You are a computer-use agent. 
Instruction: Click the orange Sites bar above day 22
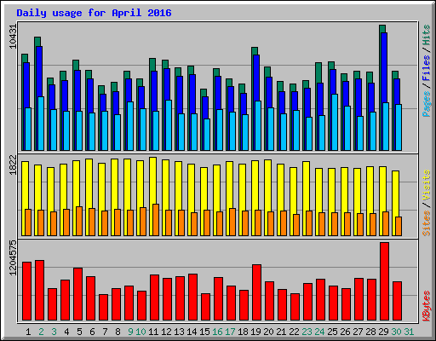(x=296, y=225)
